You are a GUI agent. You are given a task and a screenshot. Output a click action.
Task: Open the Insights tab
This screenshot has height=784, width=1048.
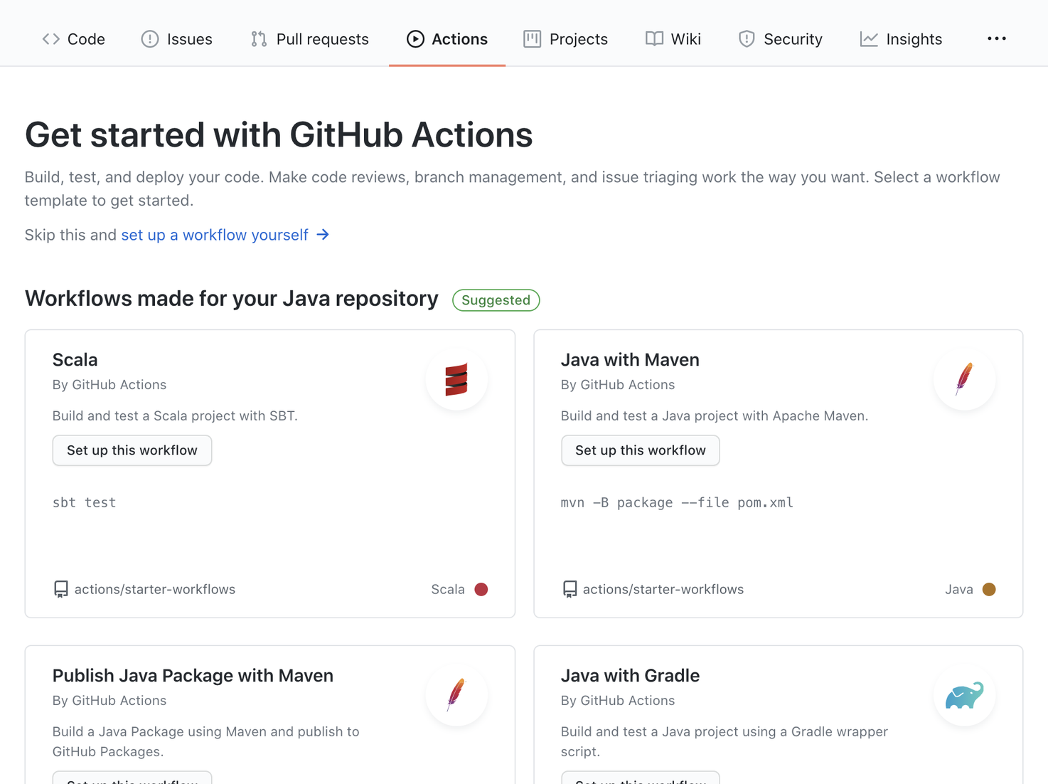click(901, 39)
